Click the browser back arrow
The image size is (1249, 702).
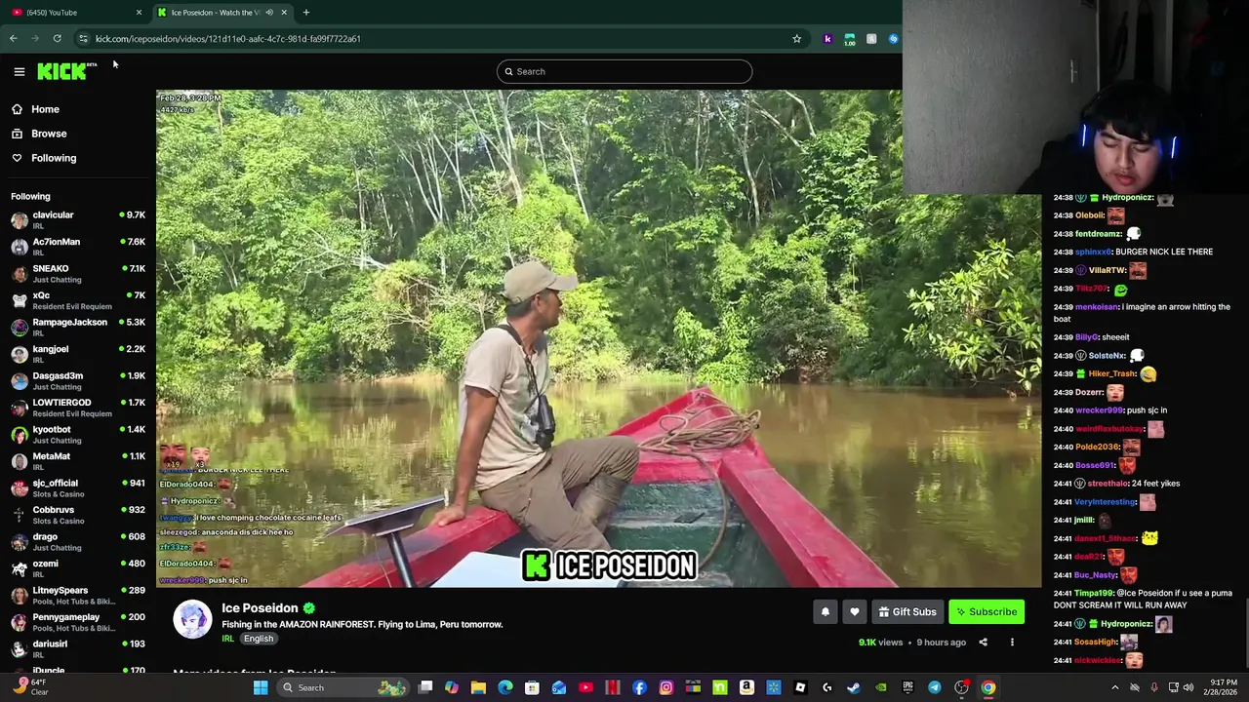pyautogui.click(x=13, y=39)
